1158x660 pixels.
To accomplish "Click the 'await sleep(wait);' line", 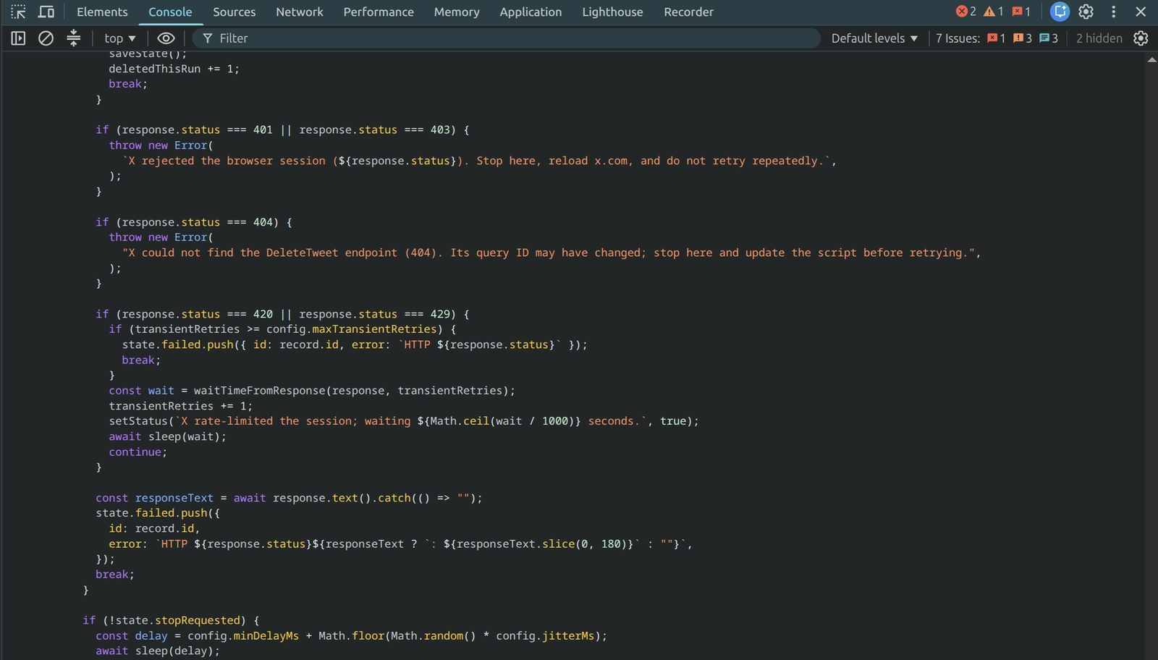I will tap(167, 436).
